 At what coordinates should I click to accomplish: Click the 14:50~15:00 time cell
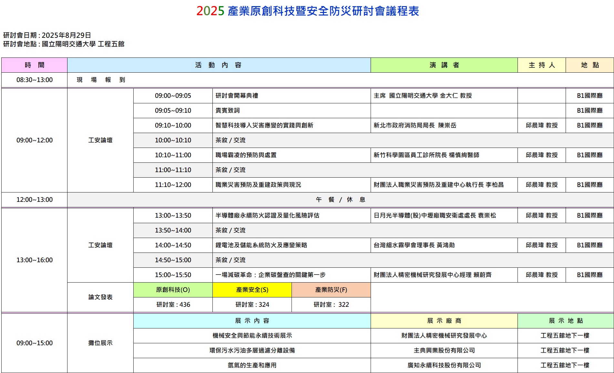173,260
